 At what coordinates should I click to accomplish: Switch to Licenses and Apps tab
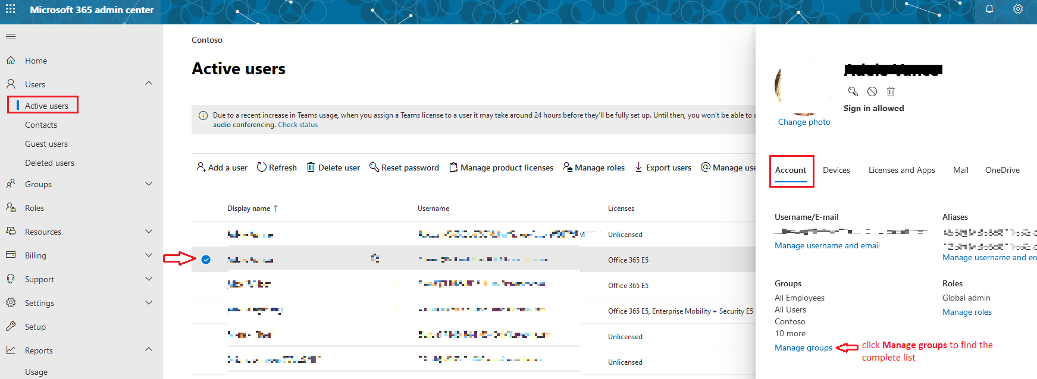pyautogui.click(x=902, y=170)
